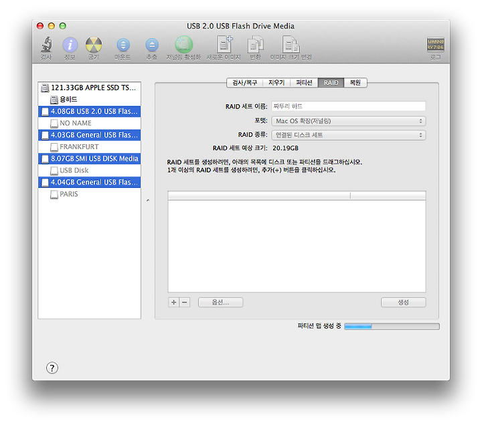
Task: Click the RAID set name input field
Action: click(348, 106)
